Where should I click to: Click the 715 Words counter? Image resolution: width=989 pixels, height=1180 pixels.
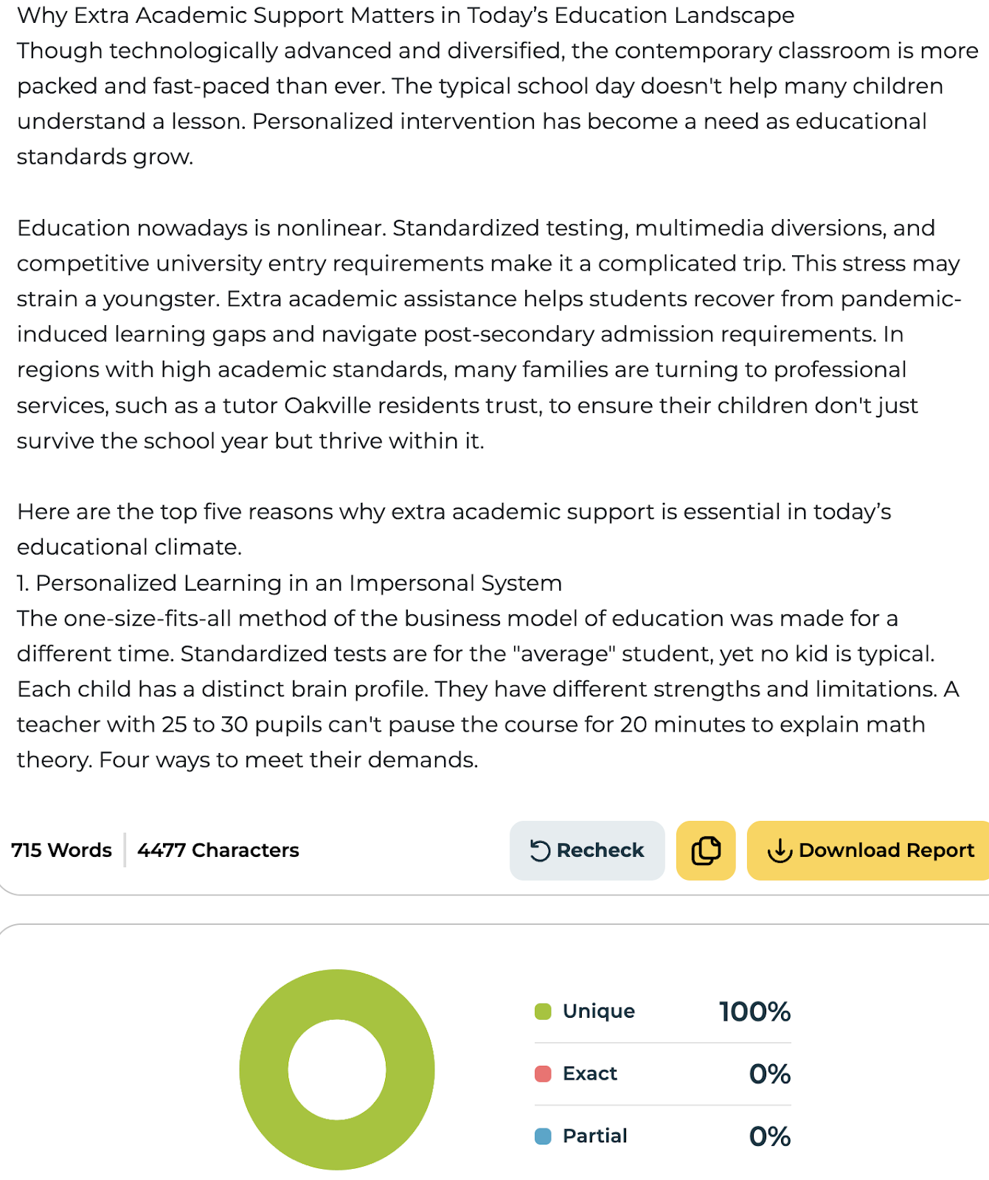coord(61,850)
